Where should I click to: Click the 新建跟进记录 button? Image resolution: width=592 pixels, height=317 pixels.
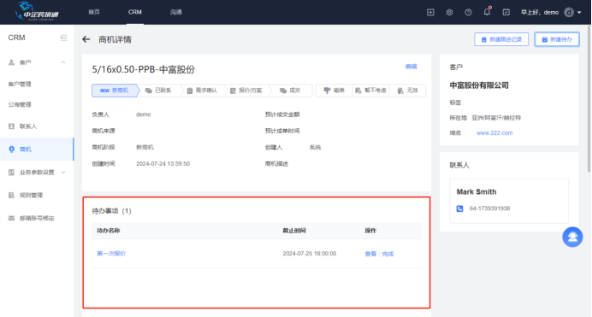(501, 39)
